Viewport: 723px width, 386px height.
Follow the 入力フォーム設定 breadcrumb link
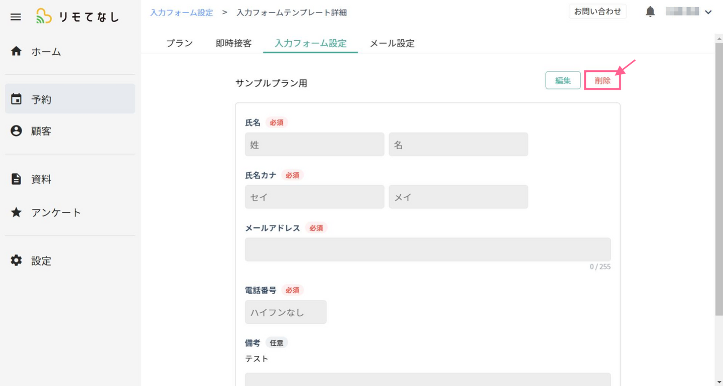click(x=182, y=13)
